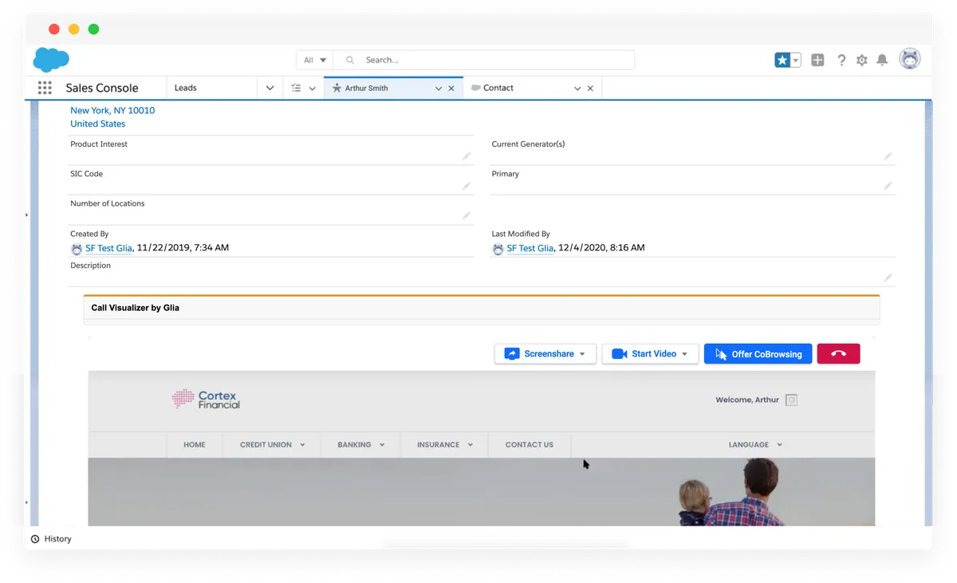
Task: Open the All search scope dropdown
Action: click(314, 60)
